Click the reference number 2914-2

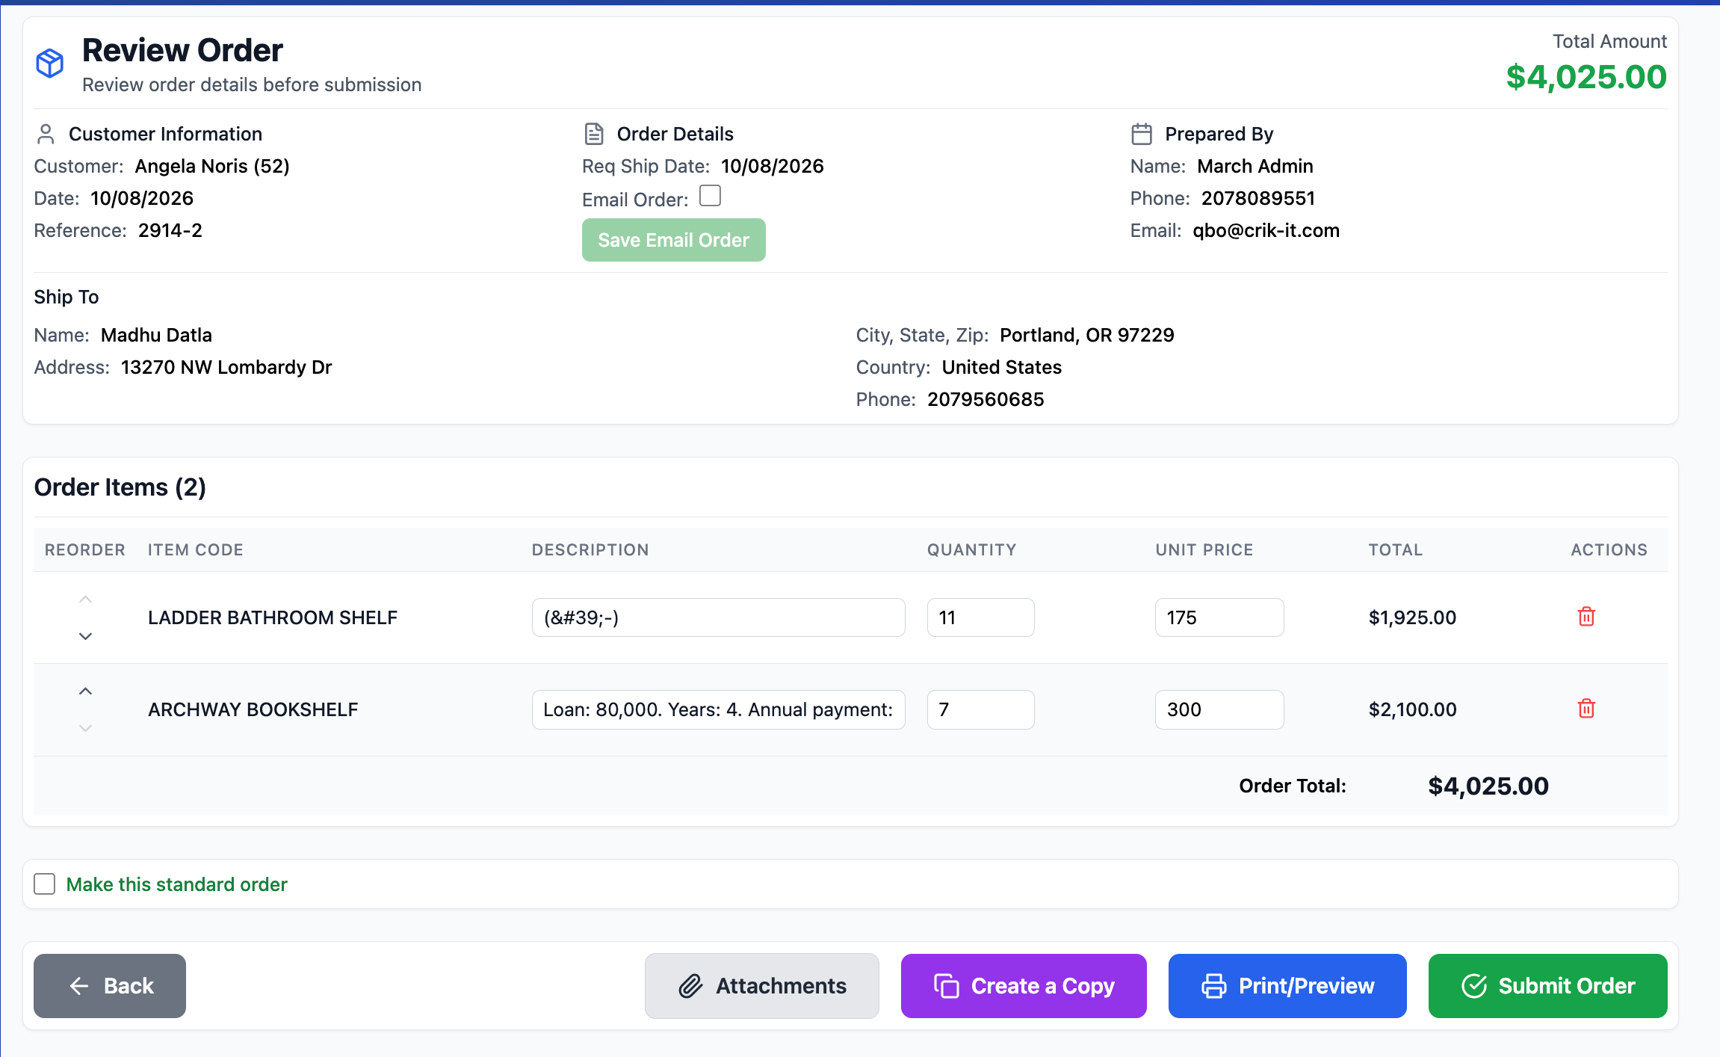coord(170,230)
